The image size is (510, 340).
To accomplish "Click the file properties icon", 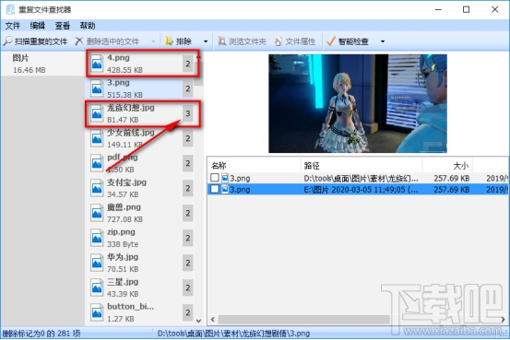I will tap(279, 41).
